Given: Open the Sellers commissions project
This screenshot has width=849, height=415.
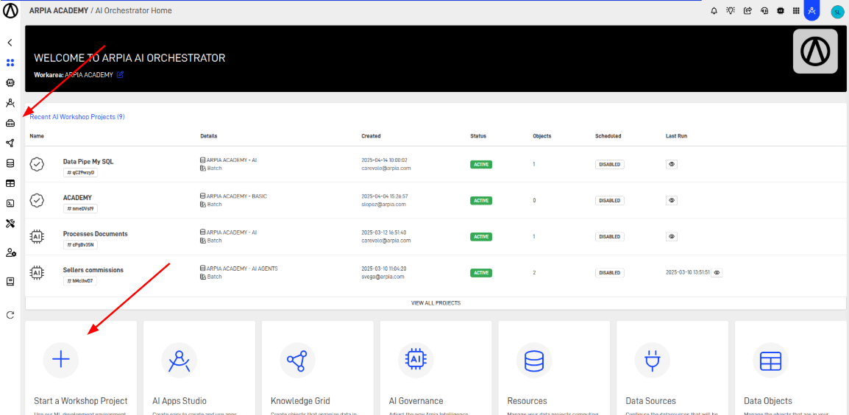Looking at the screenshot, I should pos(93,270).
